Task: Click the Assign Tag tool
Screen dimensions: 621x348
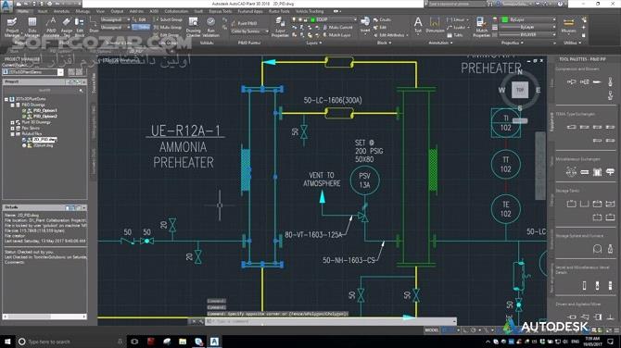Action: click(66, 27)
